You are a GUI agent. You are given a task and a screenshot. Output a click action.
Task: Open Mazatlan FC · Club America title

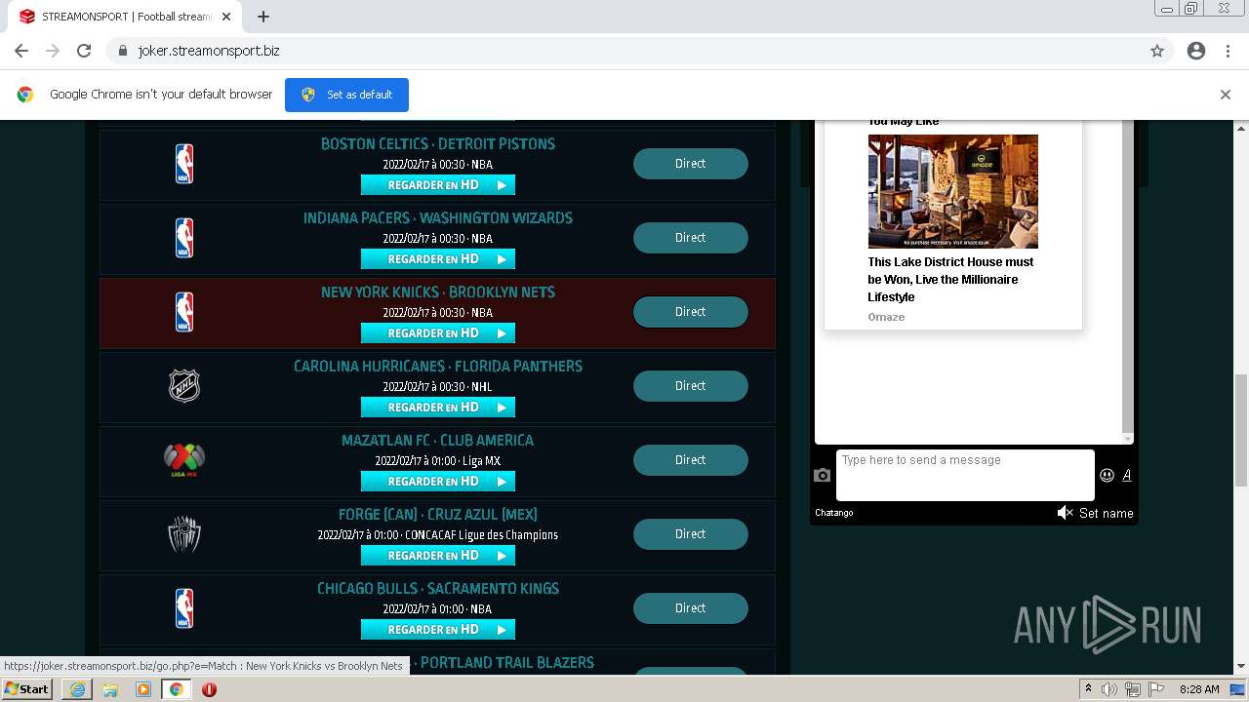438,441
